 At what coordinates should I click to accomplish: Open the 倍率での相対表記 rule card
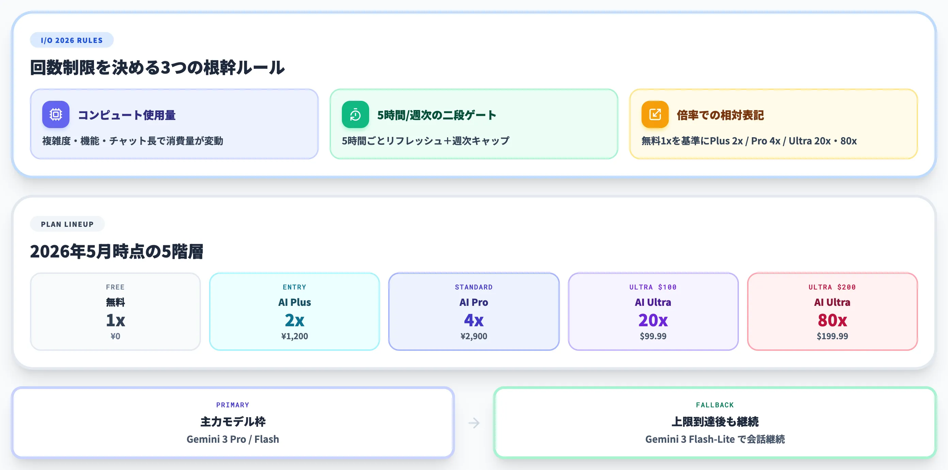point(773,124)
